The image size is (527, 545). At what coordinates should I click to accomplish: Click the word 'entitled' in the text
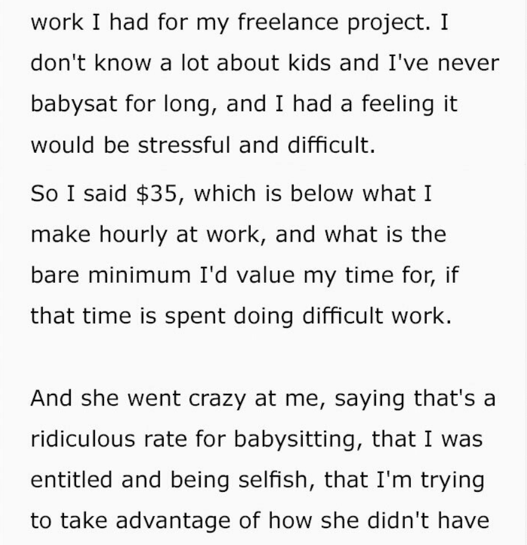point(71,480)
